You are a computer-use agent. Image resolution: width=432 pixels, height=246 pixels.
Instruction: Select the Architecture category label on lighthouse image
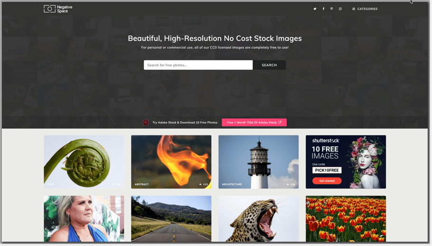[232, 184]
